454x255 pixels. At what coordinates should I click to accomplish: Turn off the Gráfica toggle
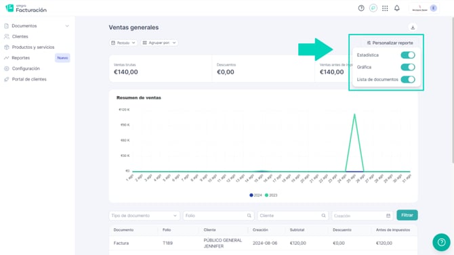tap(408, 67)
